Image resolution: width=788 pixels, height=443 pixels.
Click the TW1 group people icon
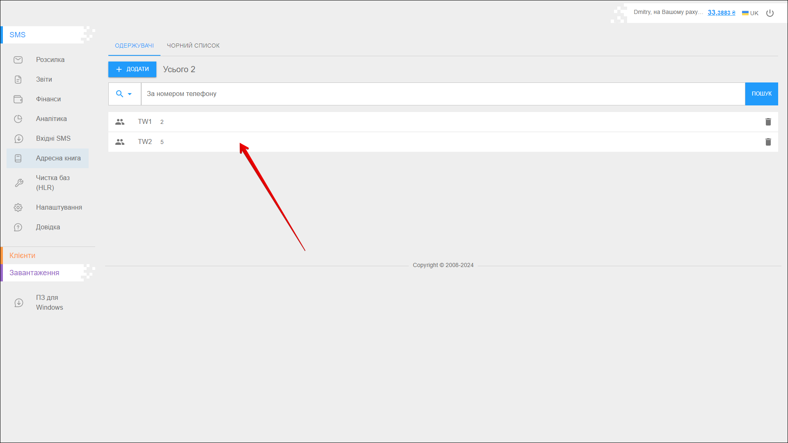pyautogui.click(x=120, y=122)
